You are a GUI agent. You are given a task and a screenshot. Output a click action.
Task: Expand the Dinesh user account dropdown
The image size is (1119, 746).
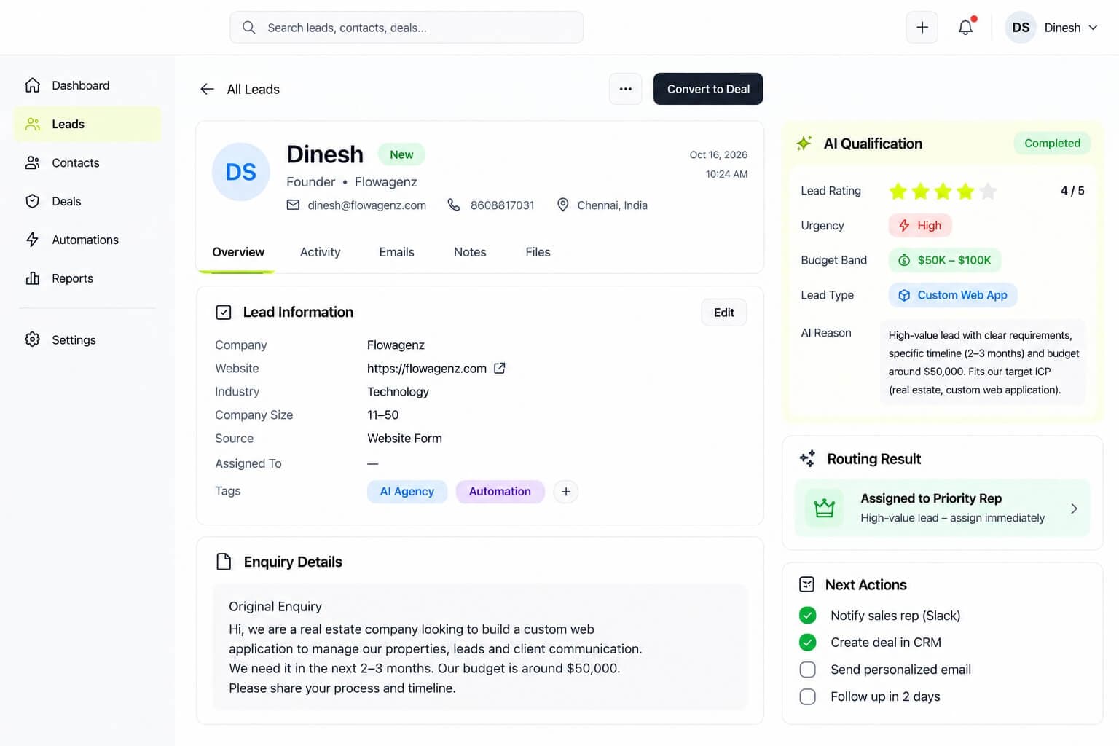(x=1053, y=28)
